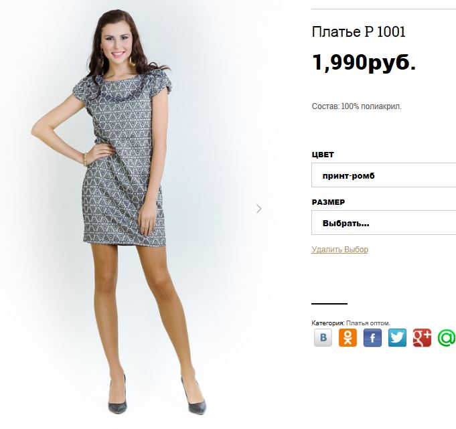
Task: Show the next product photo arrow
Action: pos(259,208)
